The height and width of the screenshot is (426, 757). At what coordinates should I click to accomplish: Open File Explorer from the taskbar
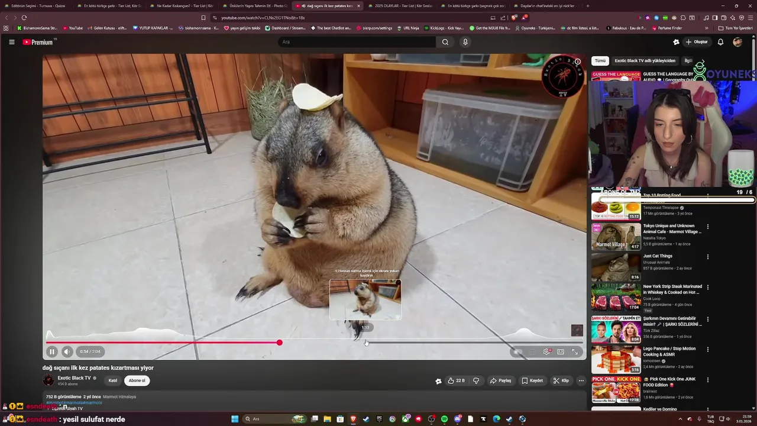coord(327,419)
